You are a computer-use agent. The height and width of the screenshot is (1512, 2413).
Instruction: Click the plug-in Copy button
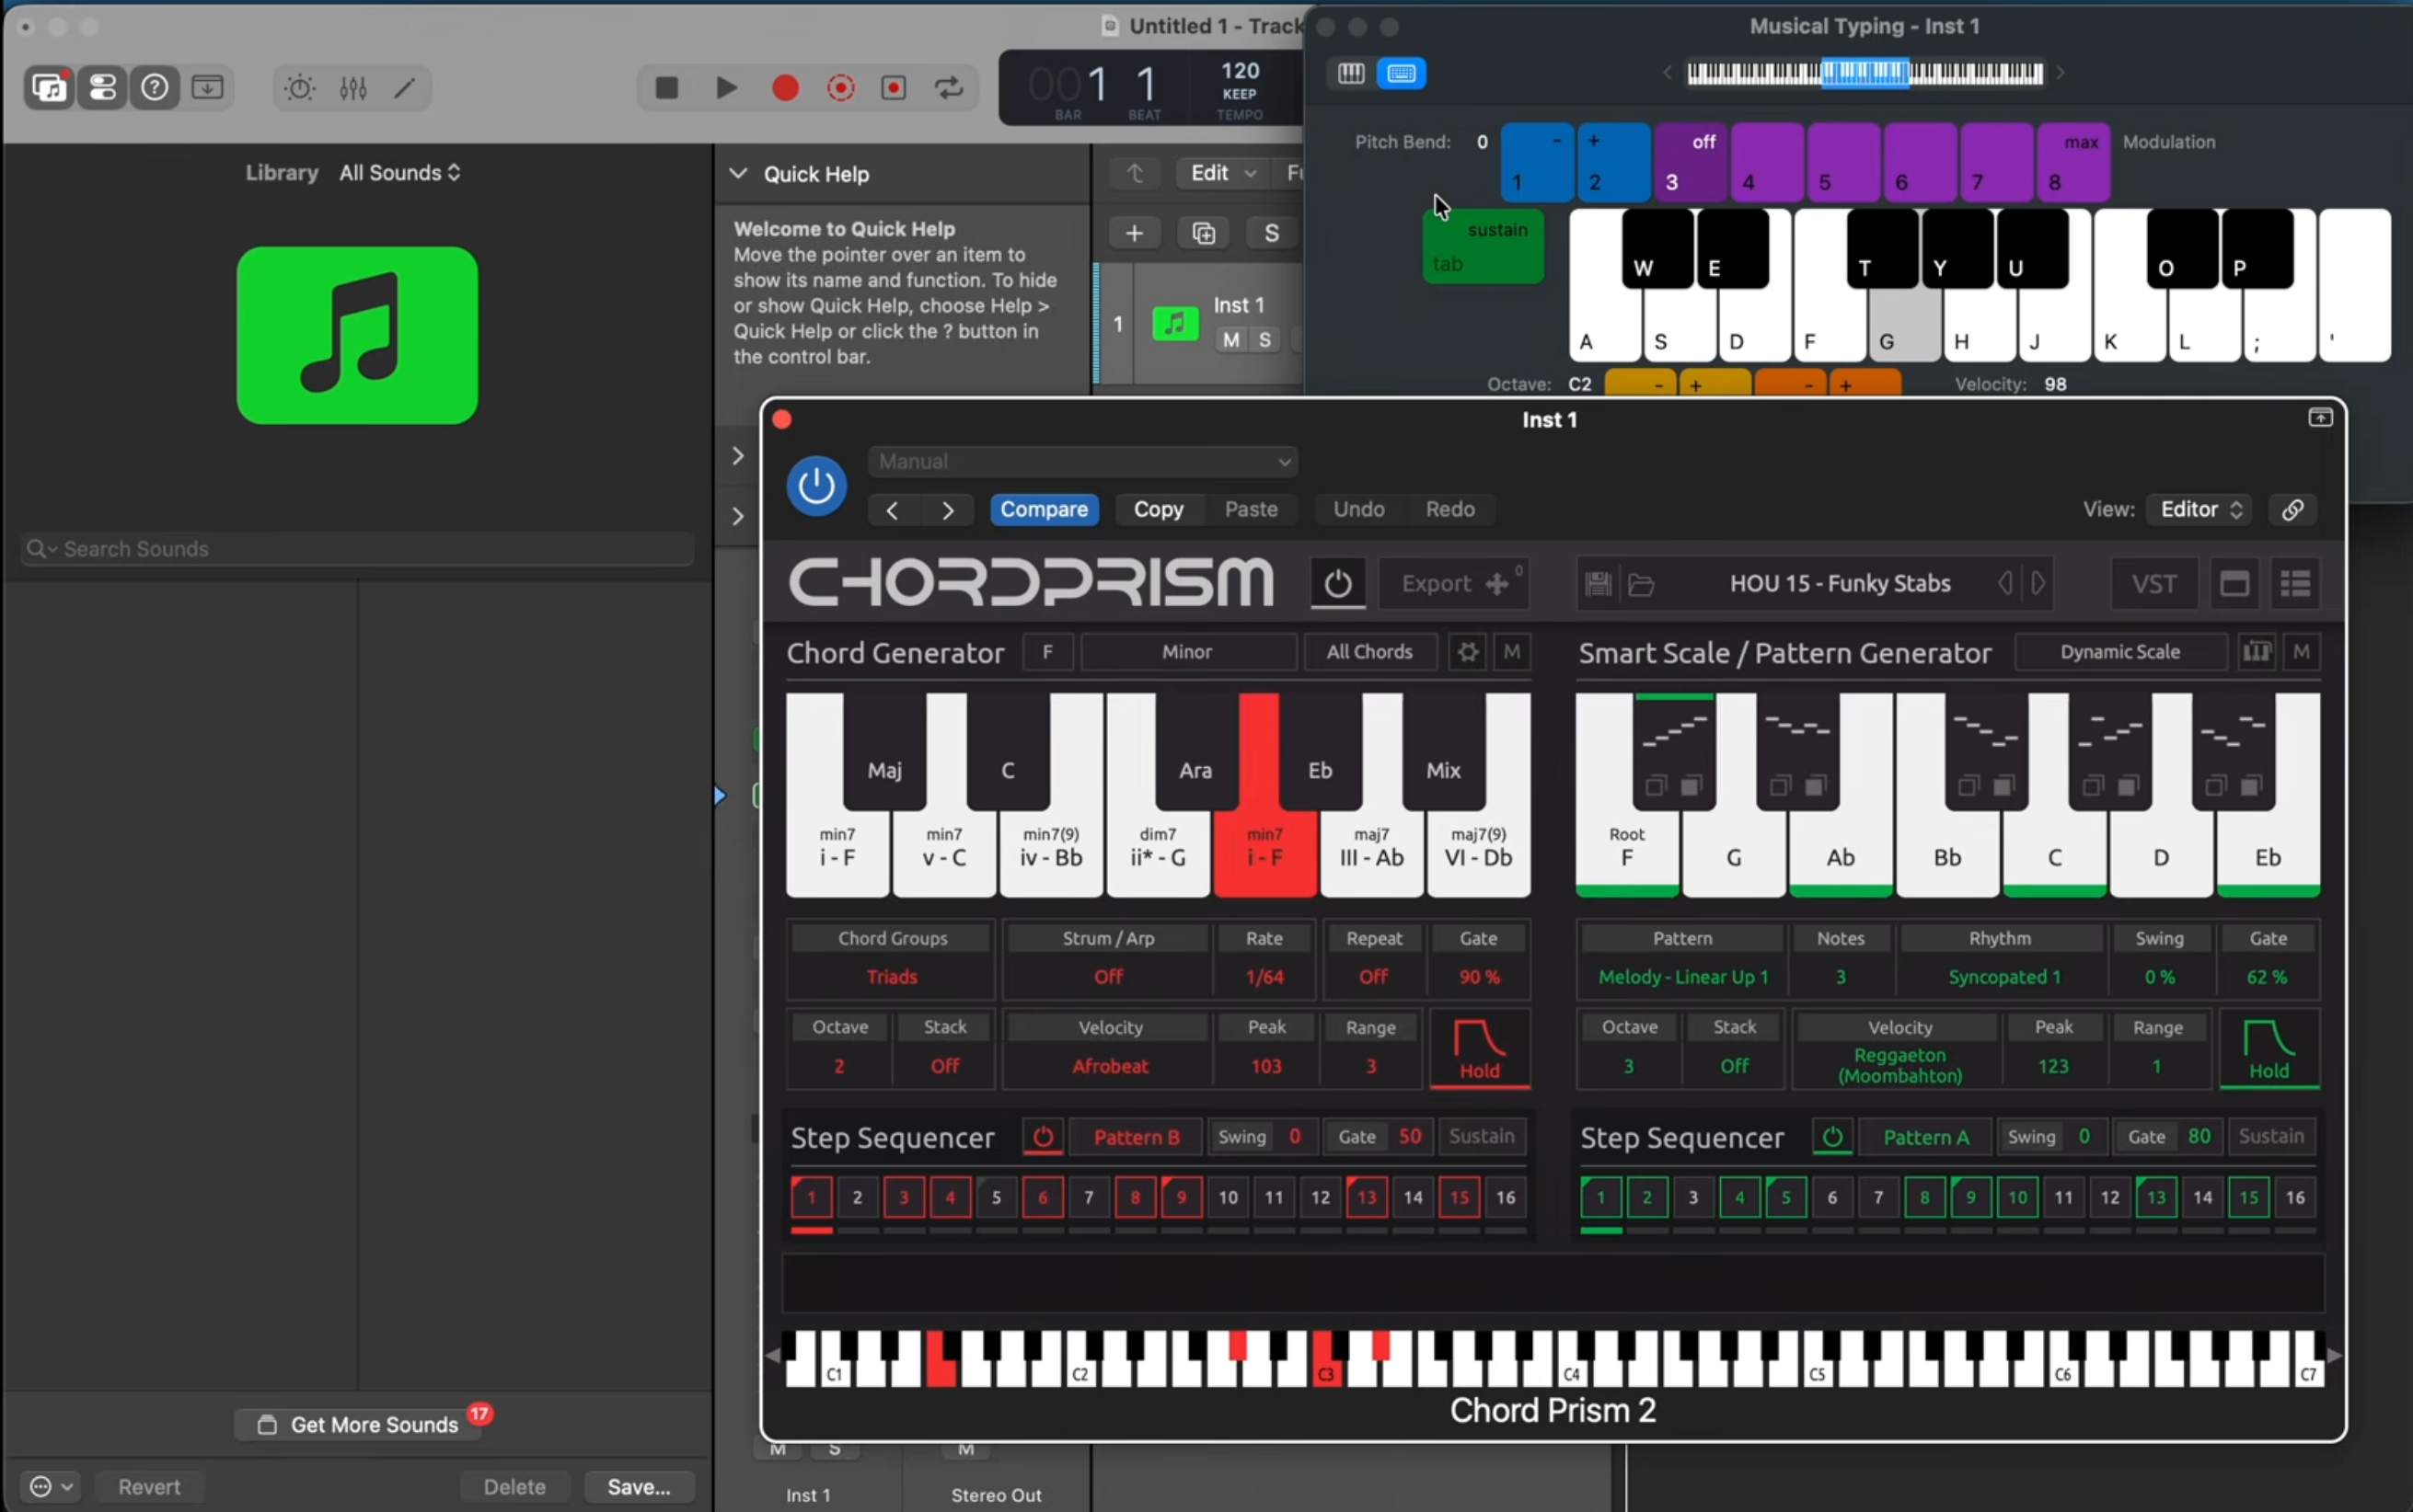(x=1159, y=510)
